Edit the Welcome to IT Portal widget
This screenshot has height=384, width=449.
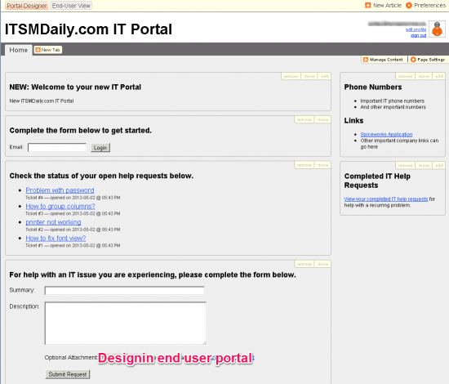pos(324,77)
